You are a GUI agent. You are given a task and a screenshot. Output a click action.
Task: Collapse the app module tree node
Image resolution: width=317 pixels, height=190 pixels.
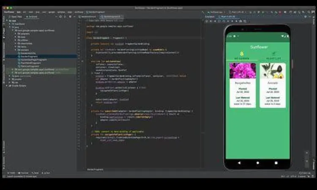point(7,21)
